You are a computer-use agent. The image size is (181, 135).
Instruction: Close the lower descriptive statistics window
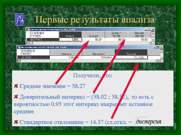pyautogui.click(x=161, y=47)
